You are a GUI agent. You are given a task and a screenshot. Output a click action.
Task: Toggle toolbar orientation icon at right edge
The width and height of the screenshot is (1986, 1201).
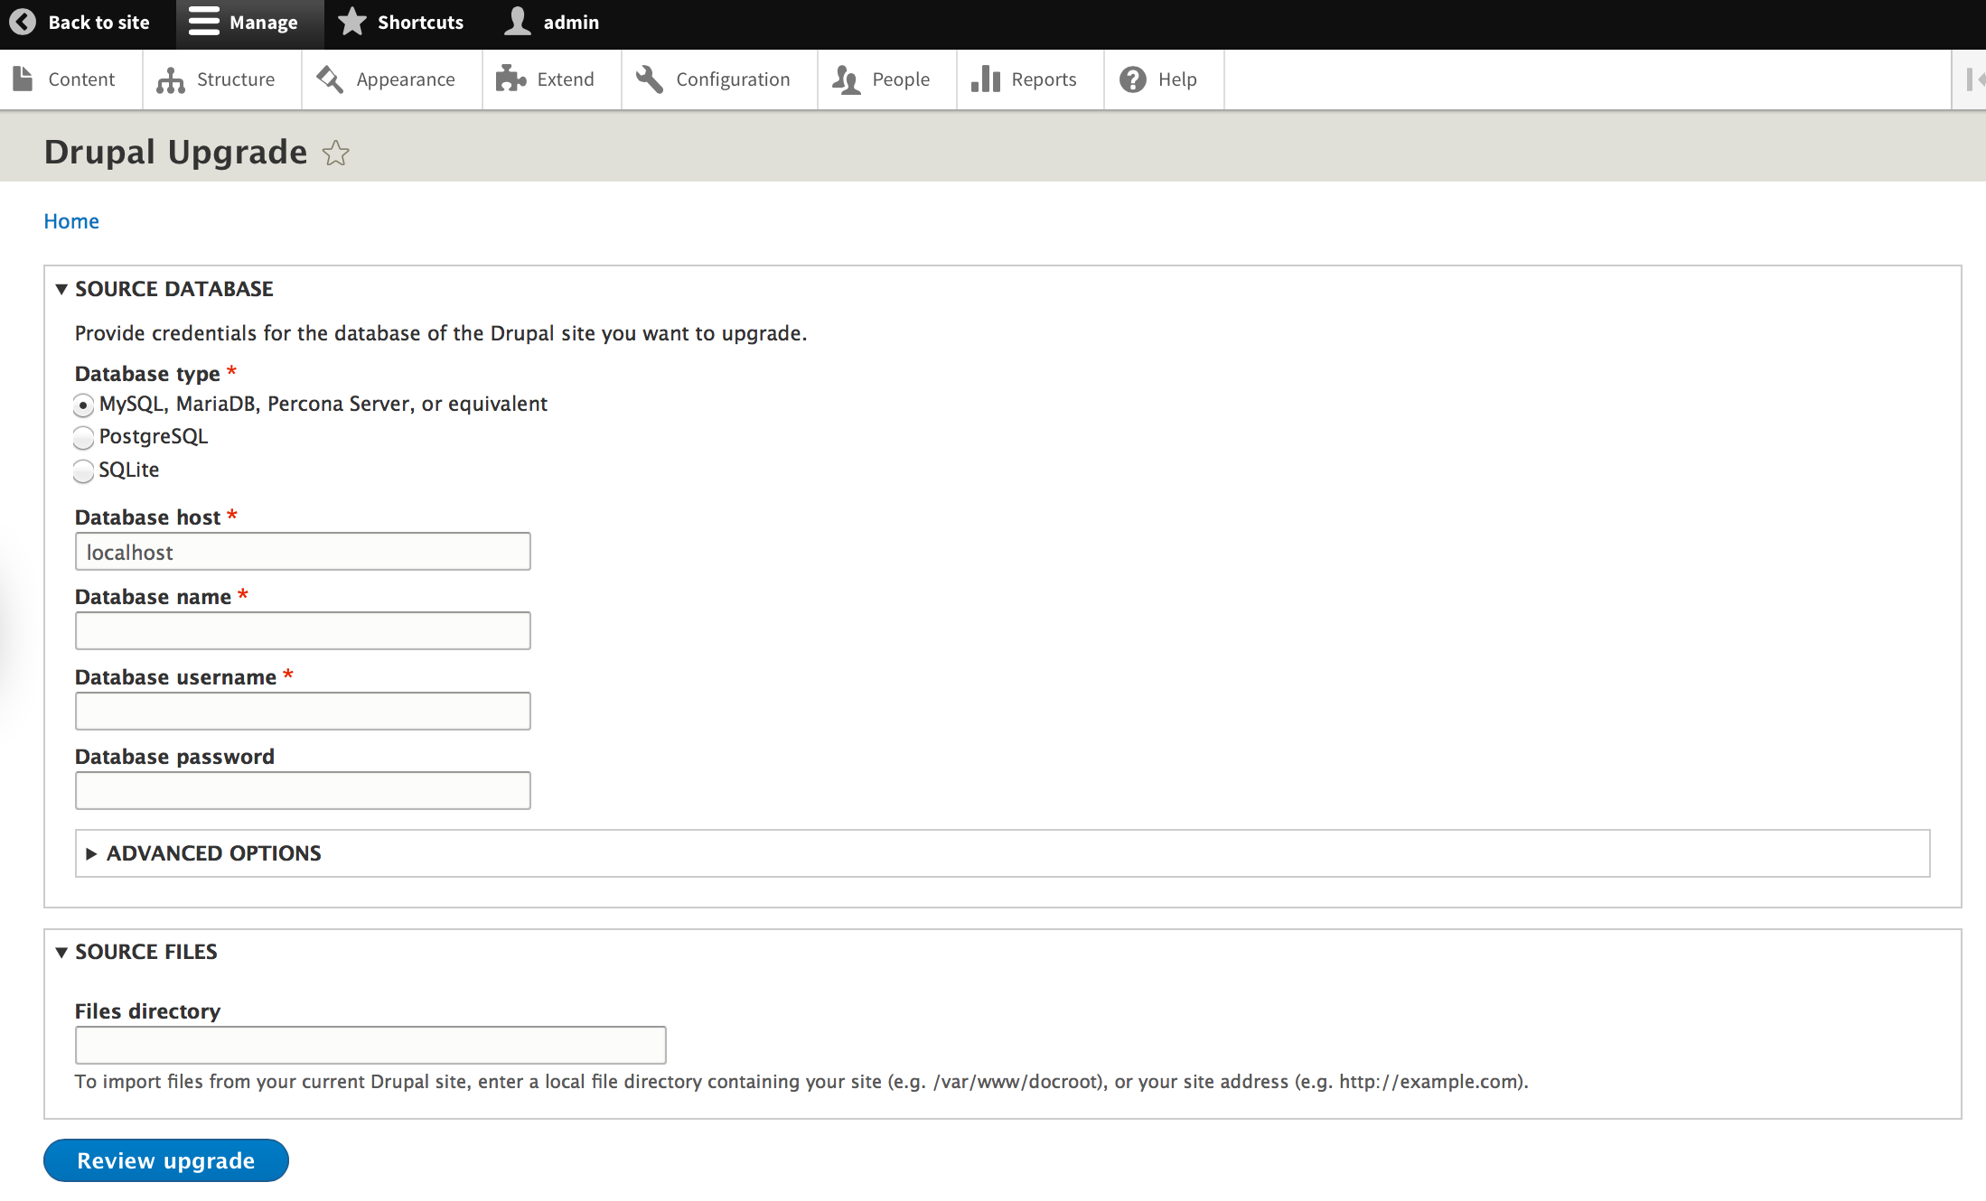pyautogui.click(x=1976, y=79)
